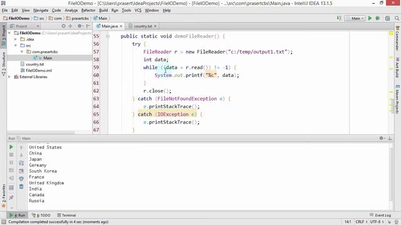This screenshot has width=401, height=225.
Task: Open Main run configuration dropdown
Action: coord(355,18)
